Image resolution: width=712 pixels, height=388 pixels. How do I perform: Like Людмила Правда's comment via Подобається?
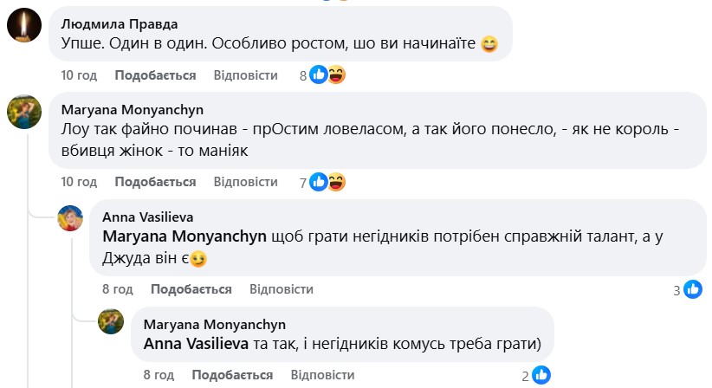pyautogui.click(x=155, y=75)
